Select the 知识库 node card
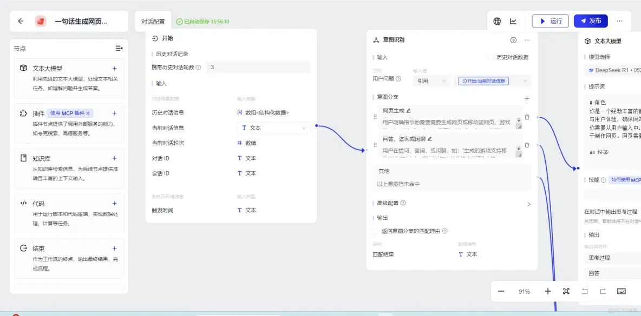The image size is (641, 316). (x=69, y=168)
